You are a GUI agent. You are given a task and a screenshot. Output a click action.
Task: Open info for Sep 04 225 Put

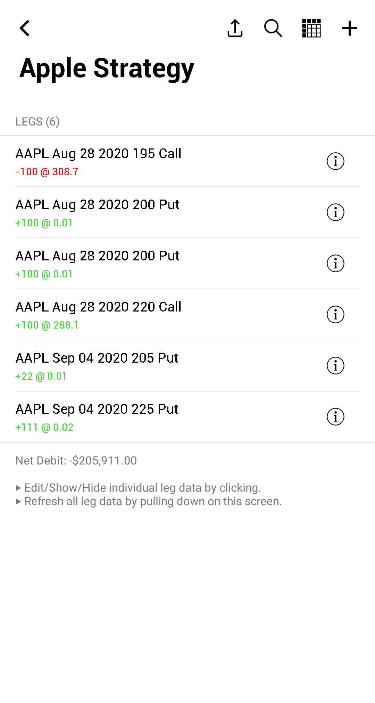335,417
